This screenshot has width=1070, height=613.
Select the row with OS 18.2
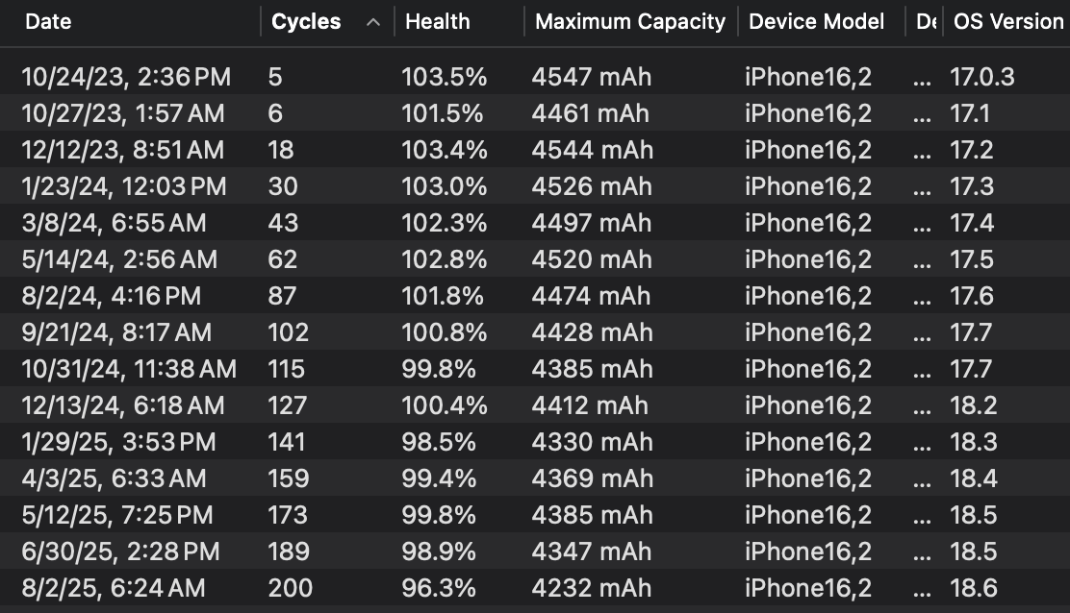click(974, 405)
